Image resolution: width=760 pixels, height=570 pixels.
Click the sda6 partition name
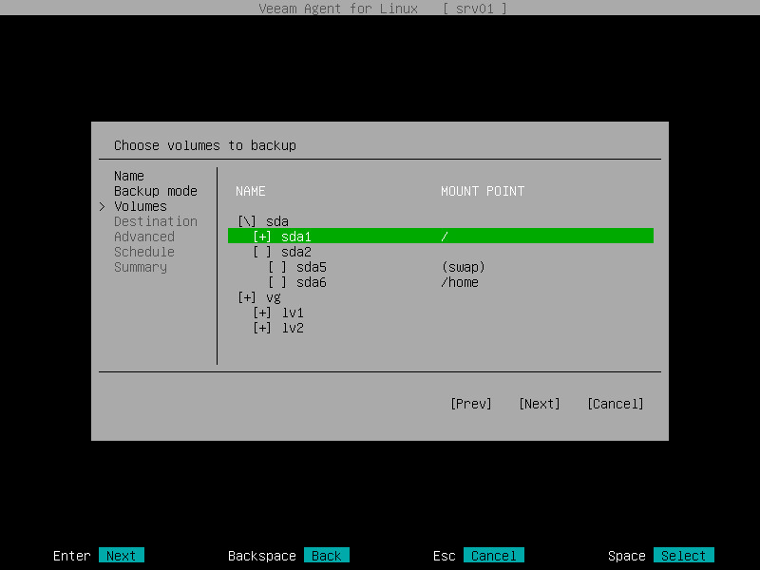(x=312, y=282)
